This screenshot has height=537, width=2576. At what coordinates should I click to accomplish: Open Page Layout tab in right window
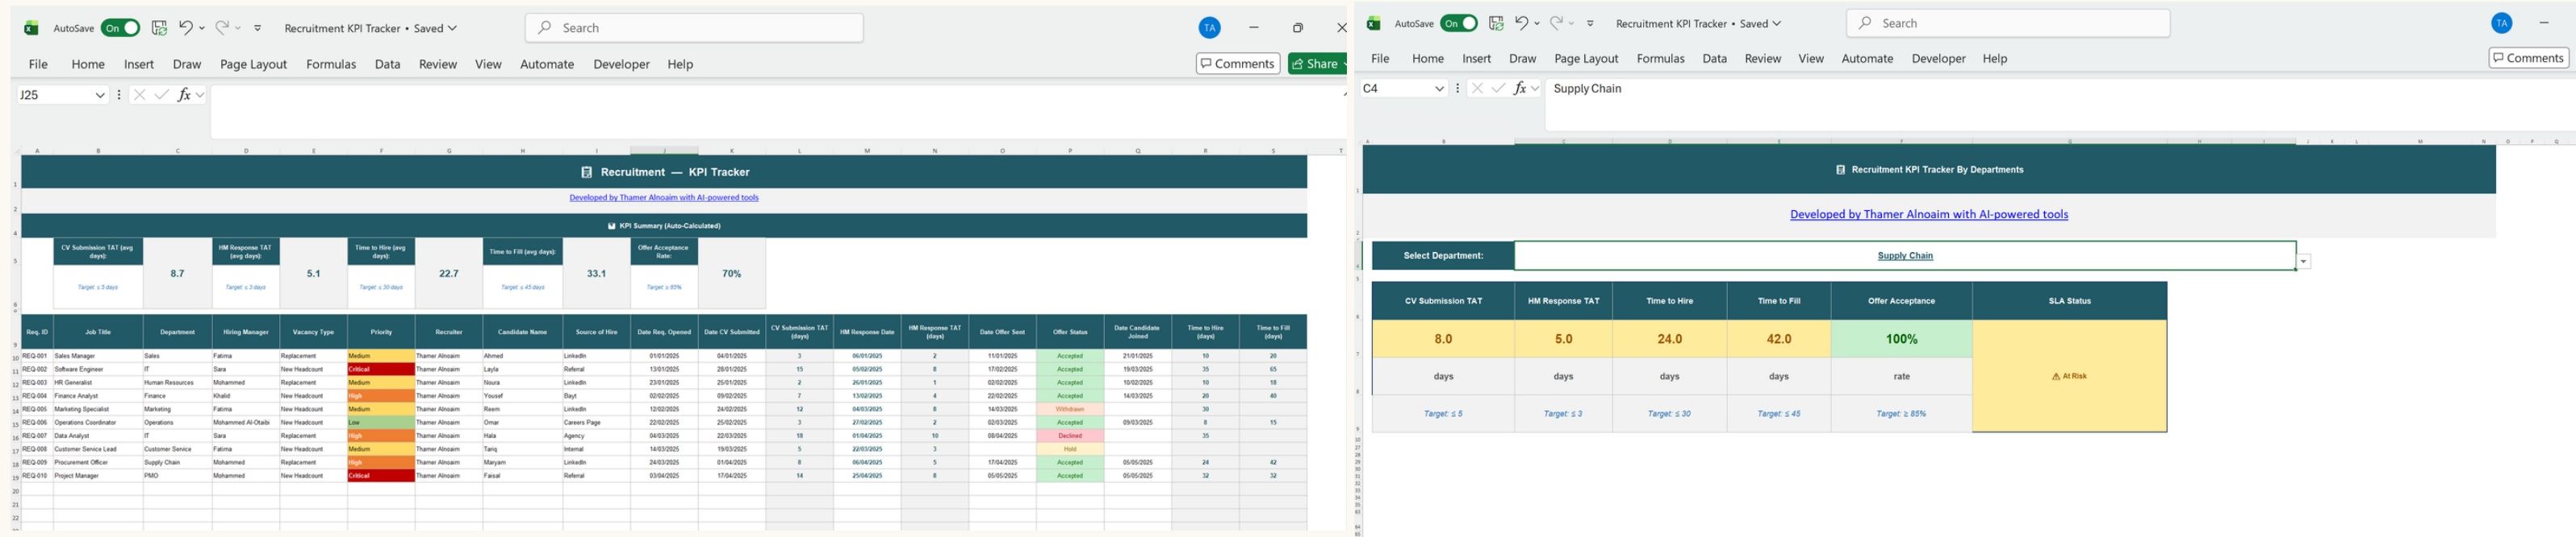point(1586,59)
